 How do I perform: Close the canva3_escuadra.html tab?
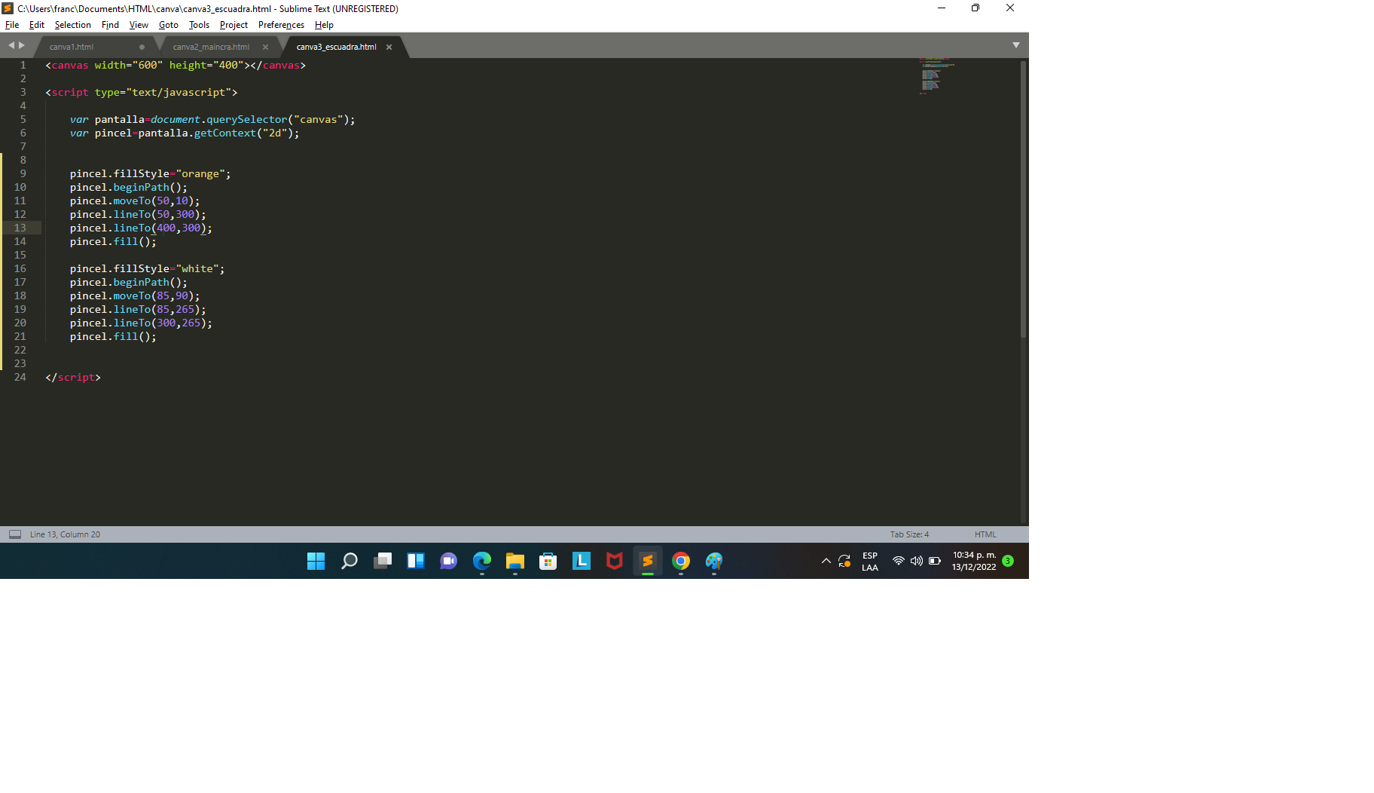[389, 47]
